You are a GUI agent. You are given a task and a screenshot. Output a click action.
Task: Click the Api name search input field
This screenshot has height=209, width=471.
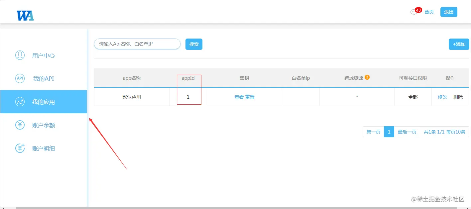click(x=137, y=44)
